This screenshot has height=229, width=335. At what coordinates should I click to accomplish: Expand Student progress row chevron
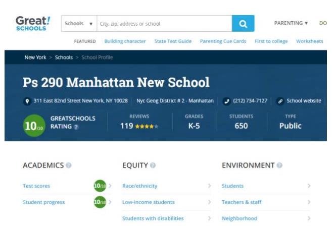click(110, 202)
